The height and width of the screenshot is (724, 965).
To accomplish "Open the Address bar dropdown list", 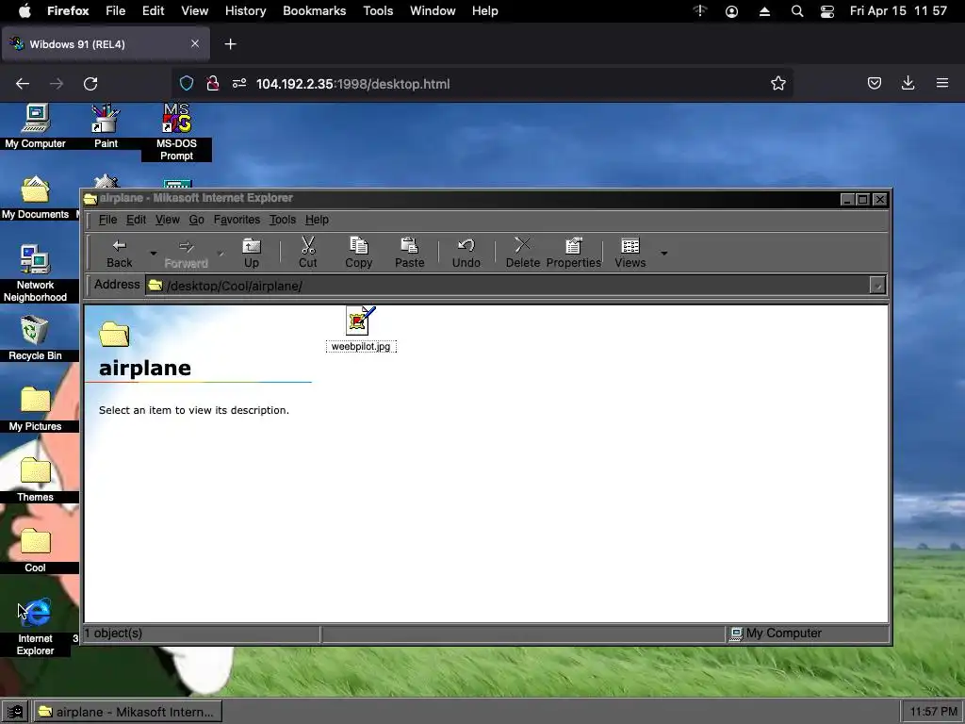I will click(877, 286).
